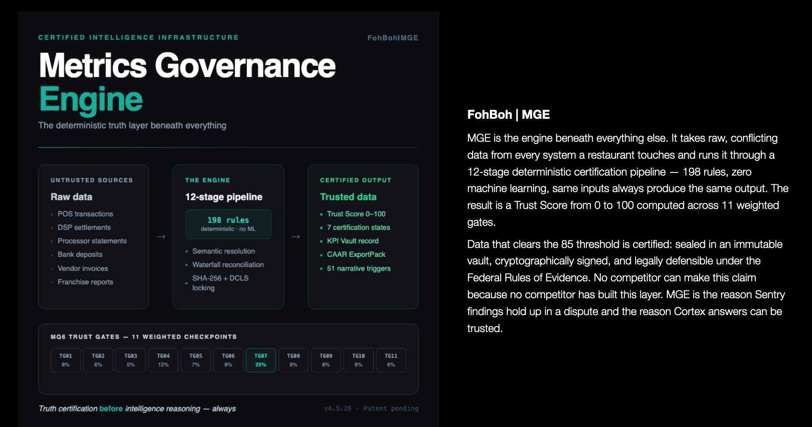
Task: Click the "Metrics Governance" main title
Action: pyautogui.click(x=187, y=66)
